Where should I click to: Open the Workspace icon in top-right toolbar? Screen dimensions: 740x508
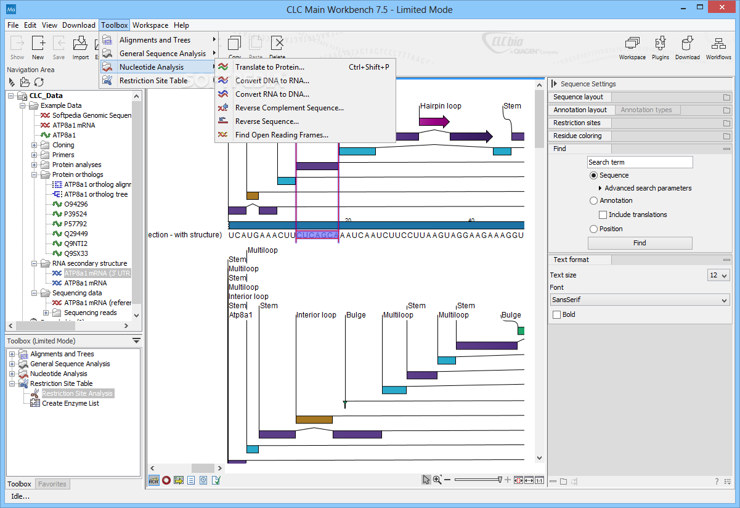click(632, 47)
